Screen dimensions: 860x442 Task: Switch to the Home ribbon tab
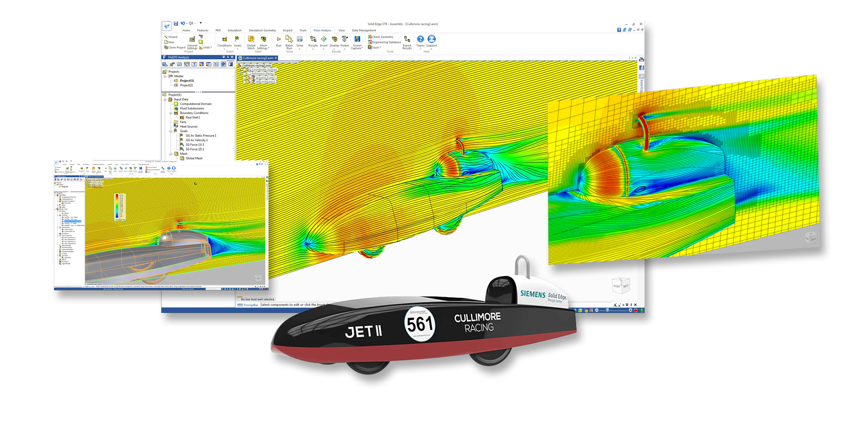pyautogui.click(x=186, y=30)
